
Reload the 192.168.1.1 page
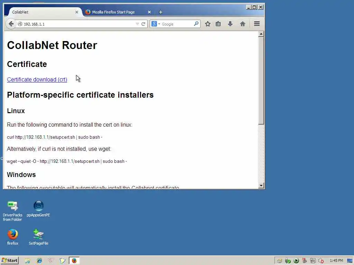coord(143,24)
